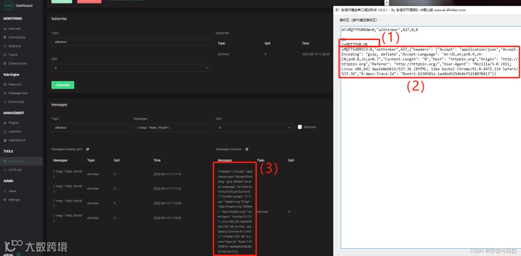The width and height of the screenshot is (521, 256).
Task: Click the aithinker topic in Subscribe table
Action: 224,54
